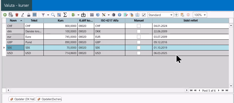Screen dimensions: 234x103
Task: Go to the first record in navigator
Action: pyautogui.click(x=191, y=90)
